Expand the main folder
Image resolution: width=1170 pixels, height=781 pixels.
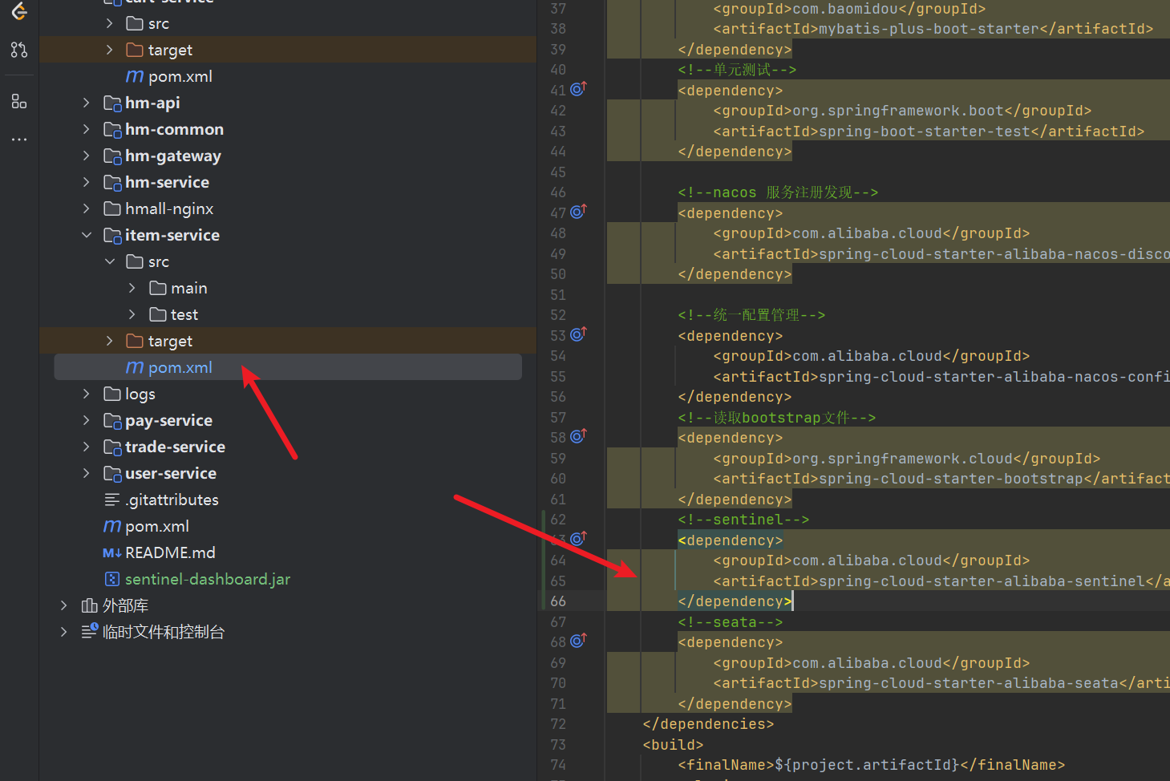132,288
